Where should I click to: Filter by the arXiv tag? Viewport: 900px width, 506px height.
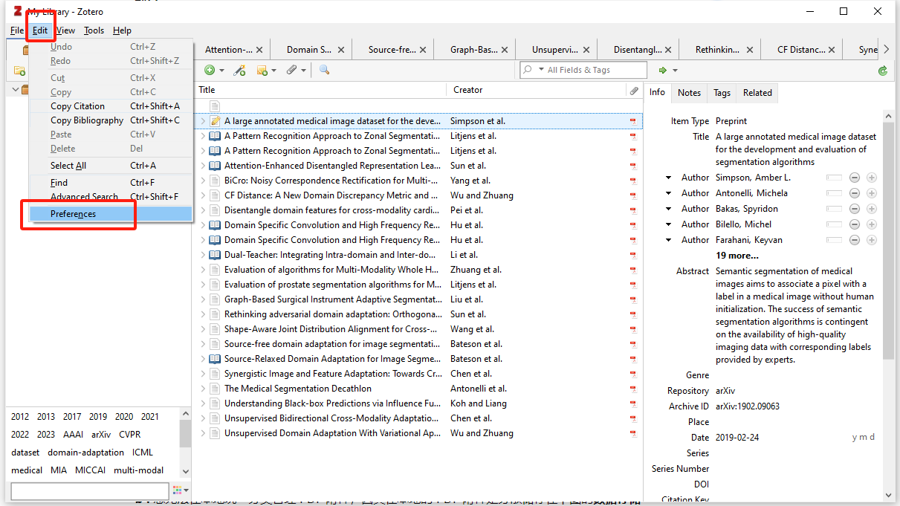click(101, 435)
